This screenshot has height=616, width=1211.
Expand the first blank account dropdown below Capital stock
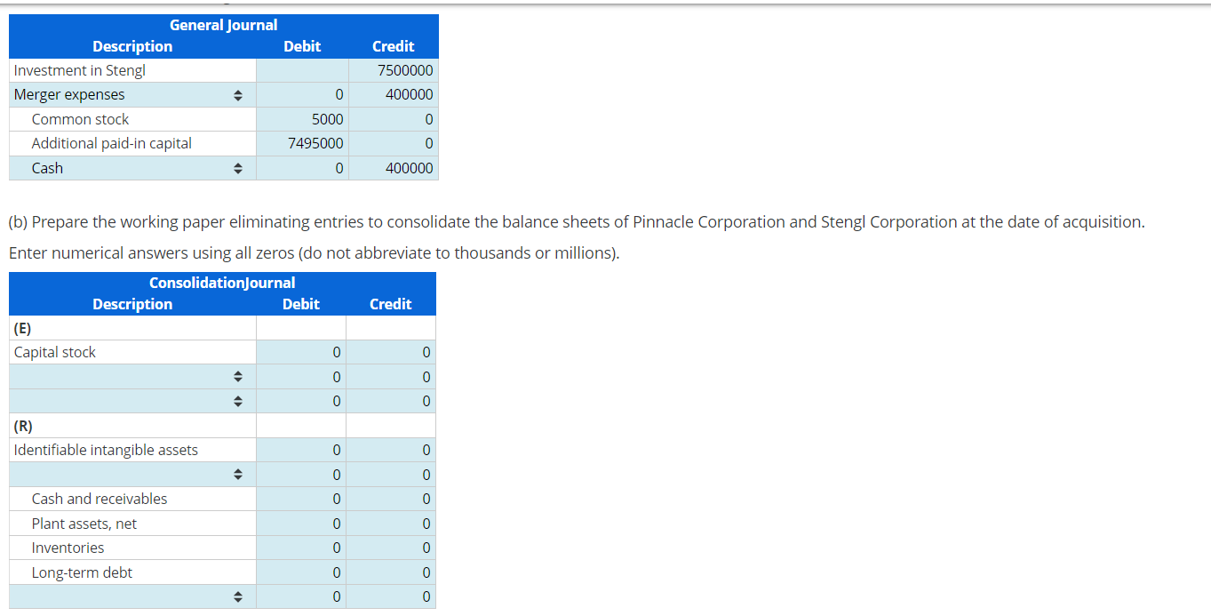238,376
